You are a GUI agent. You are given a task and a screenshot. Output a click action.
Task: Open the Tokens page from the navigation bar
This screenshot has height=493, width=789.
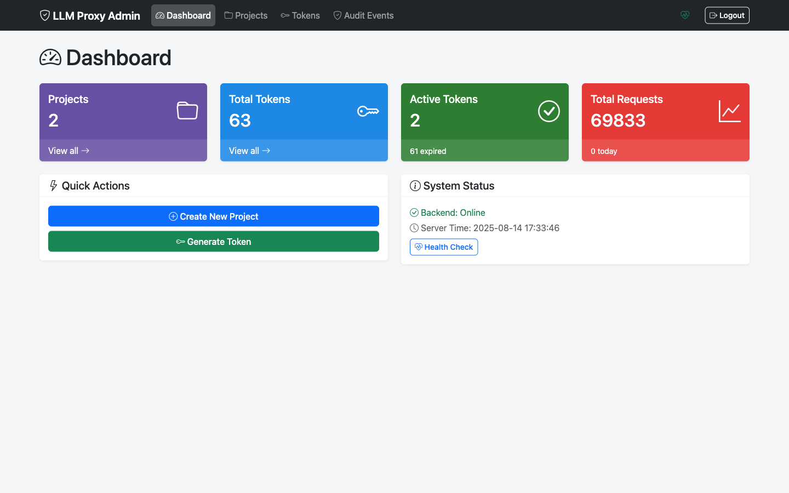click(300, 15)
